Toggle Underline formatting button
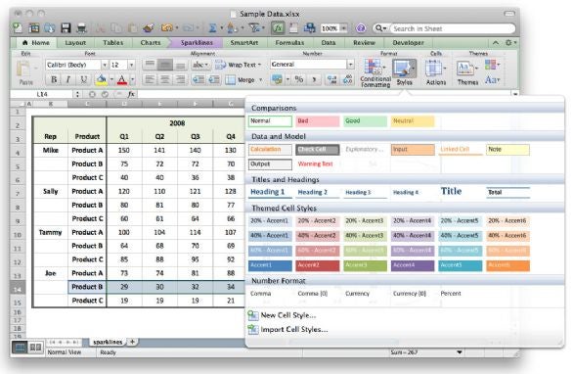The width and height of the screenshot is (573, 374). 84,79
